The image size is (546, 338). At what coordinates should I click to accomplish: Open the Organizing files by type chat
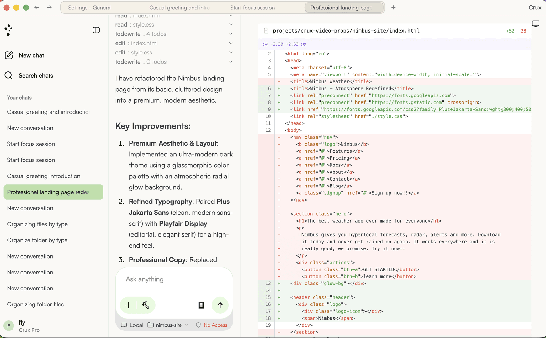point(37,224)
